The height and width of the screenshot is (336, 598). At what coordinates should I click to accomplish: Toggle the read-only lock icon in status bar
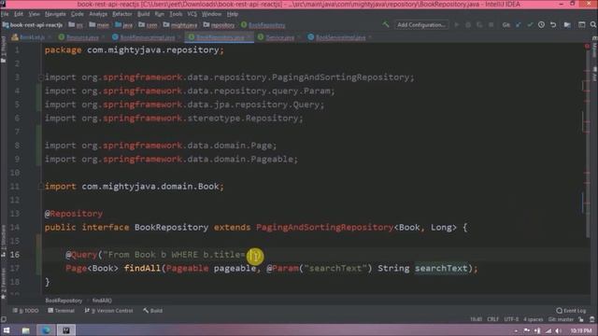click(x=581, y=319)
